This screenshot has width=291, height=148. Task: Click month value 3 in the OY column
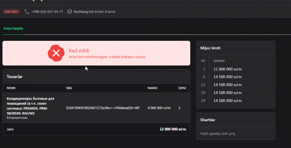(204, 69)
